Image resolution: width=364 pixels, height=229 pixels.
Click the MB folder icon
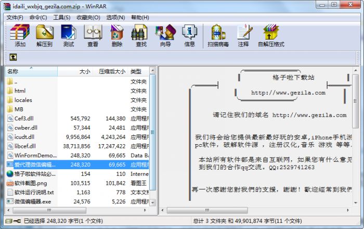pos(10,109)
